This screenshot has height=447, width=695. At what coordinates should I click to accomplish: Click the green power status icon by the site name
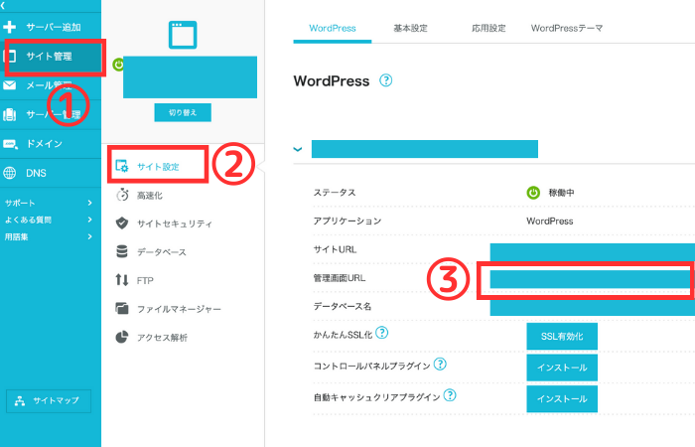pyautogui.click(x=118, y=65)
